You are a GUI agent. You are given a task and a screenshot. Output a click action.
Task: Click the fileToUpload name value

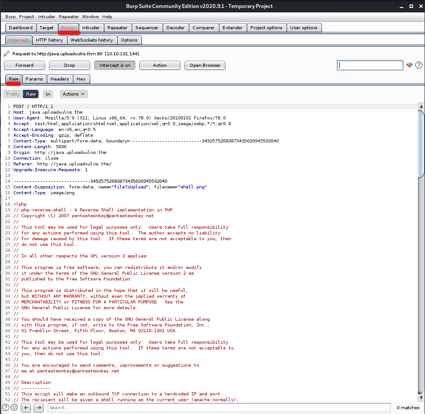point(130,187)
